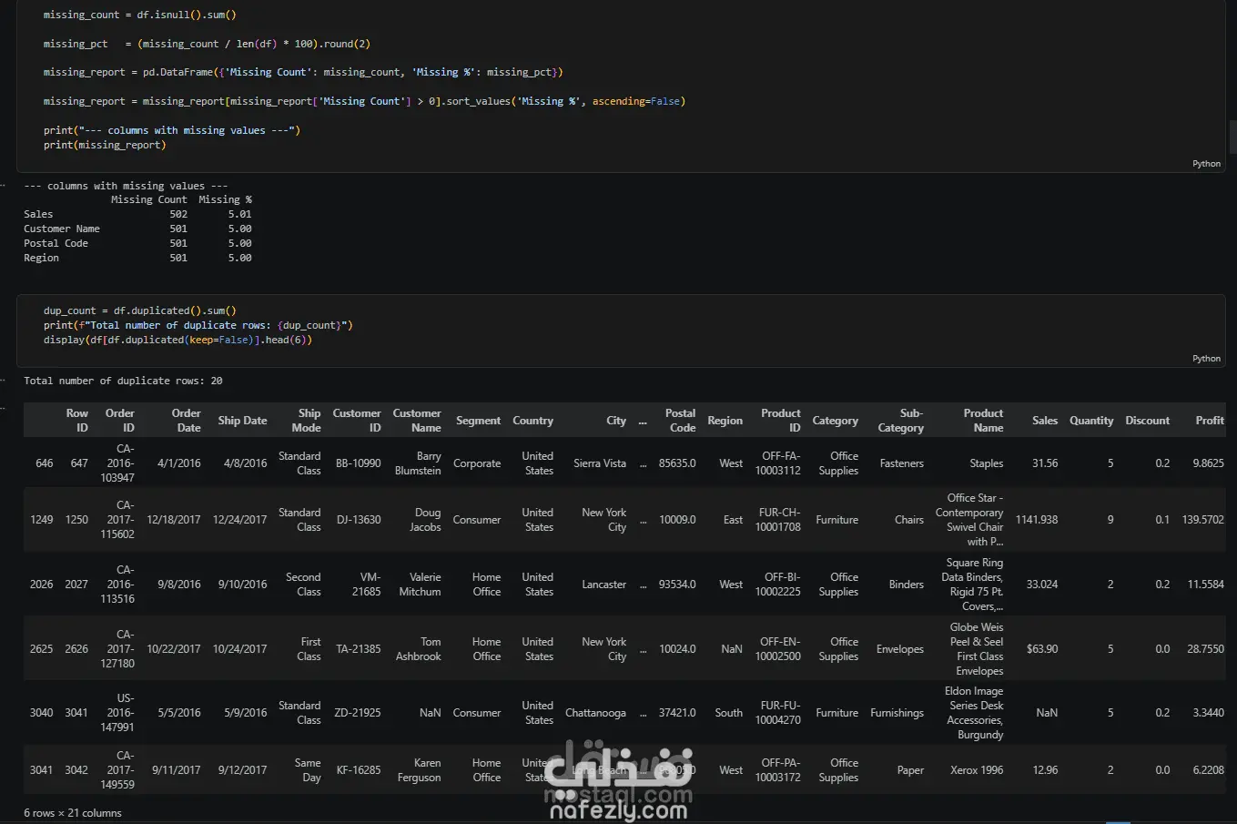Click the 'Customer ID' column header
This screenshot has height=824, width=1237.
(357, 421)
